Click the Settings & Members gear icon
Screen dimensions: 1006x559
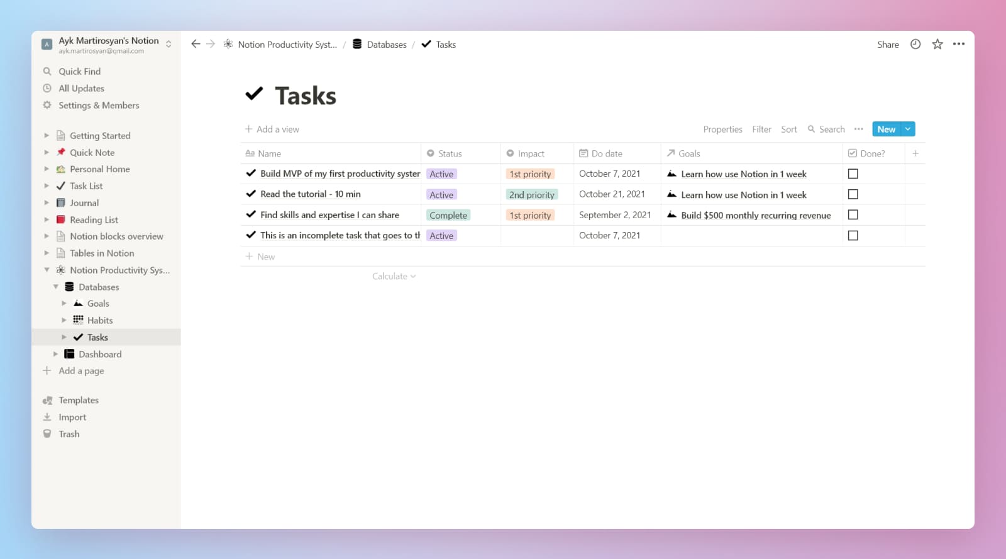[47, 105]
